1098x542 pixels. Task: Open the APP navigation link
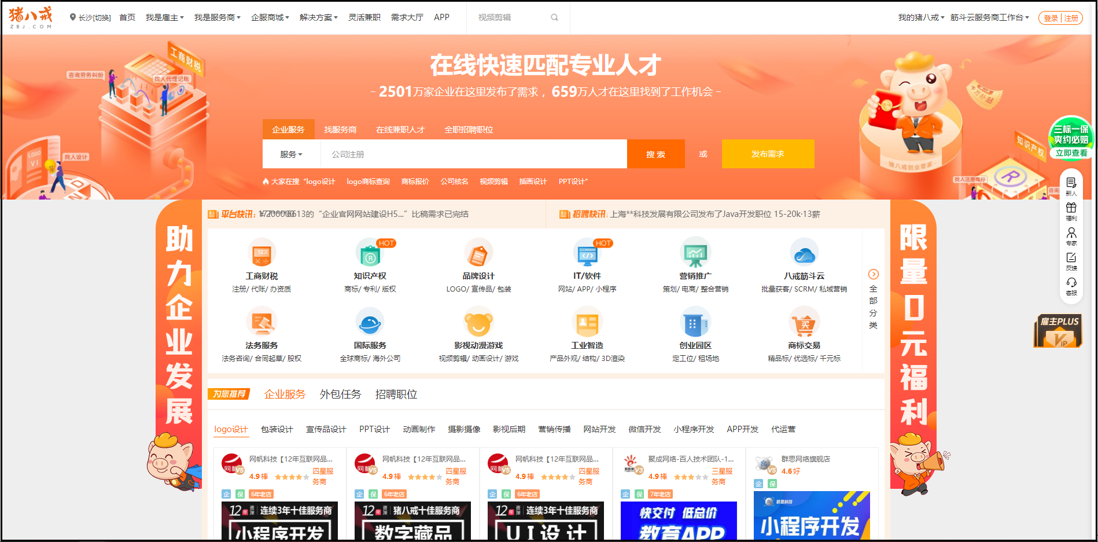tap(441, 17)
